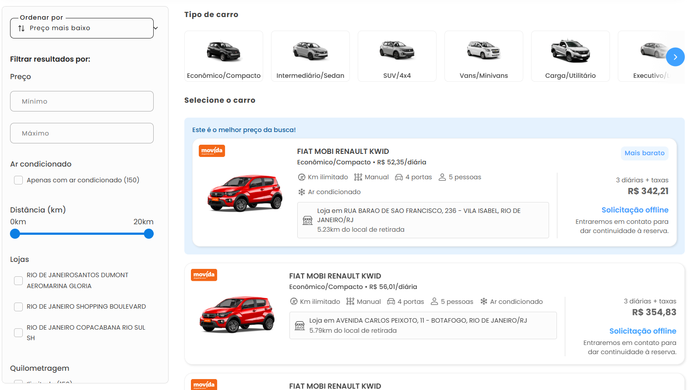
Task: Click store icon beside Botafogo address
Action: (x=300, y=326)
